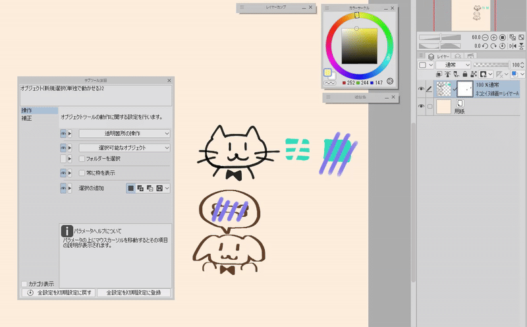Screen dimensions: 527x327
Task: Click the lock layer padlock icon
Action: click(x=465, y=74)
